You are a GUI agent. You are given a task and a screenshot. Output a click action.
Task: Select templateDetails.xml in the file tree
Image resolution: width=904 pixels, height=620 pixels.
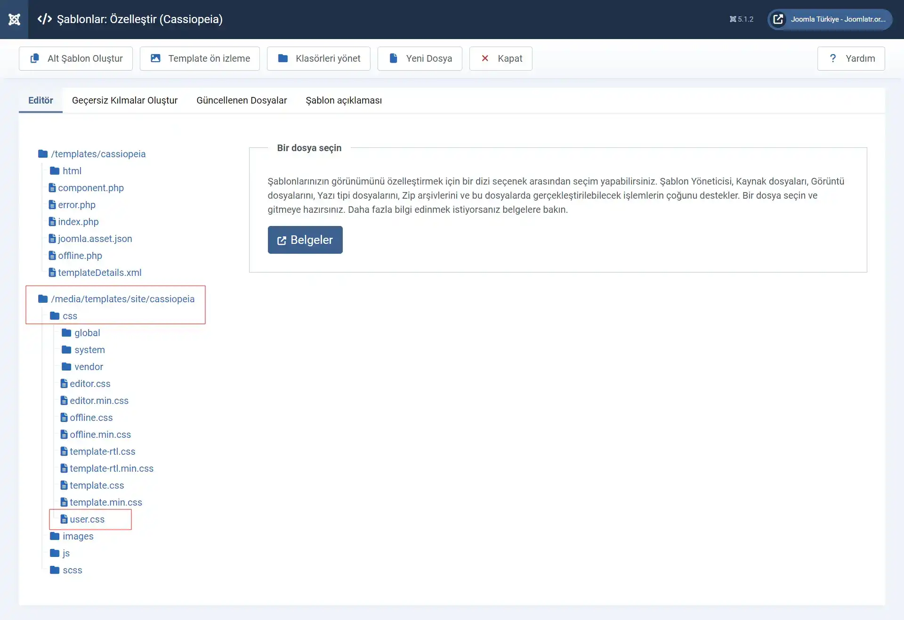[x=100, y=272]
